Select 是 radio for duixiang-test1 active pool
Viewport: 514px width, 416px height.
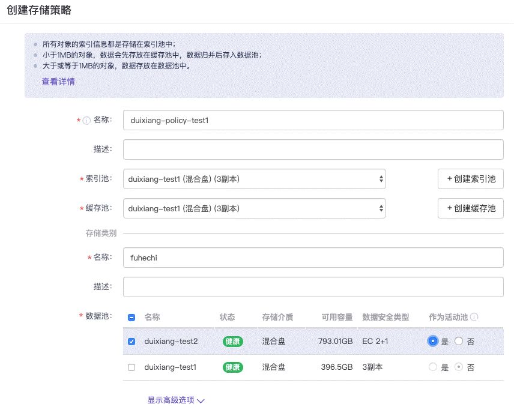tap(433, 367)
